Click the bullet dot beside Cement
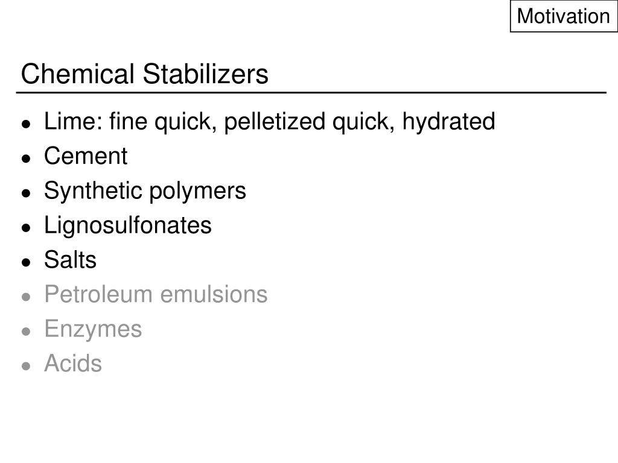 click(x=26, y=159)
